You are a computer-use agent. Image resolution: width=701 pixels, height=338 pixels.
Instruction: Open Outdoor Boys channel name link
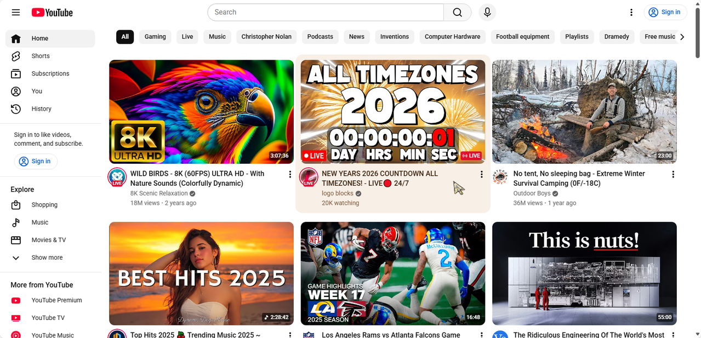pyautogui.click(x=532, y=193)
